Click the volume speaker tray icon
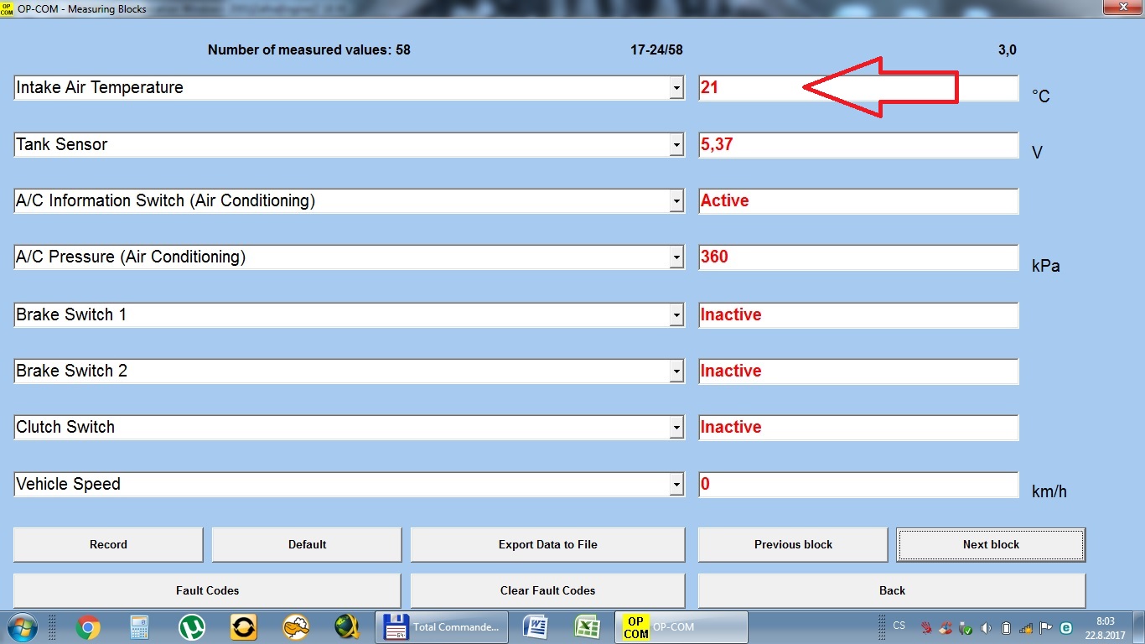The image size is (1145, 644). coord(986,627)
